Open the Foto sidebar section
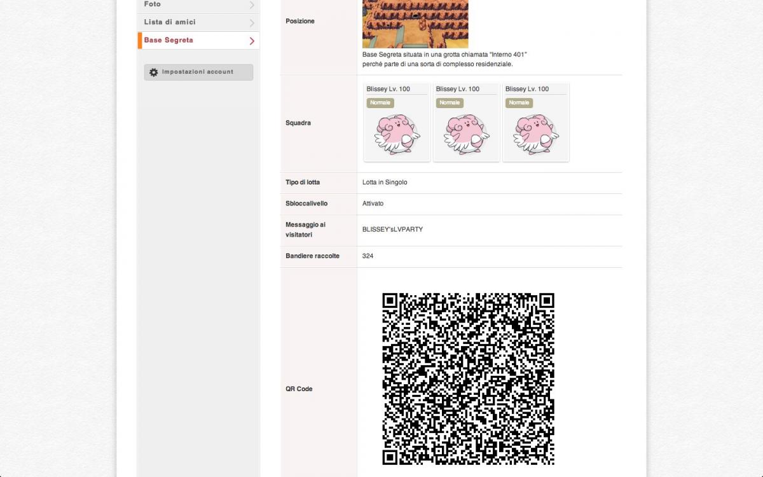763x477 pixels. pos(153,4)
